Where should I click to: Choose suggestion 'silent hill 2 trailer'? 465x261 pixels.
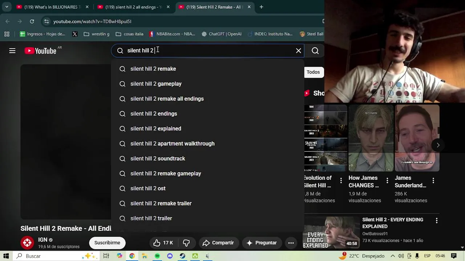(x=207, y=218)
